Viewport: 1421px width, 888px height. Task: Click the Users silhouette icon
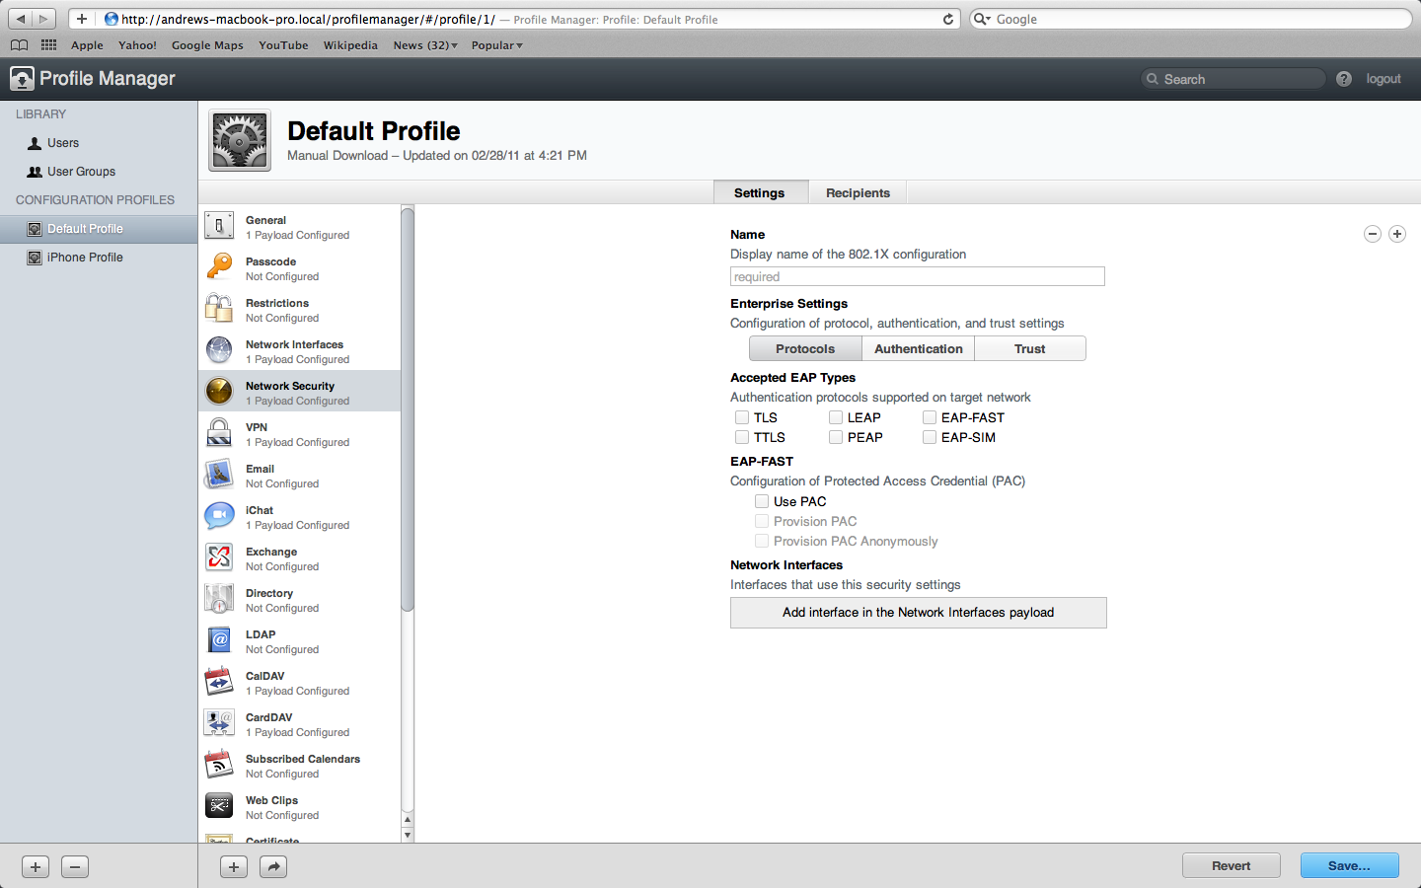coord(35,143)
